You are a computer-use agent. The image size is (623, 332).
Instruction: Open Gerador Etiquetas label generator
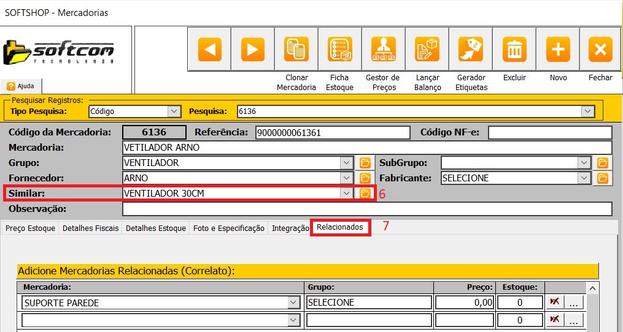(x=471, y=50)
